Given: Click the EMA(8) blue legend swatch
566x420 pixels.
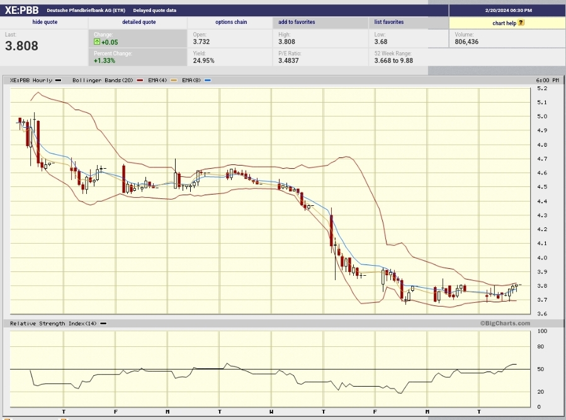Looking at the screenshot, I should [x=208, y=80].
